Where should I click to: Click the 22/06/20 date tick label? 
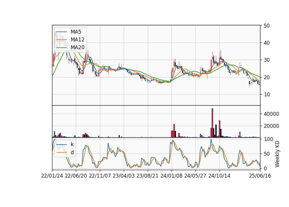[76, 176]
